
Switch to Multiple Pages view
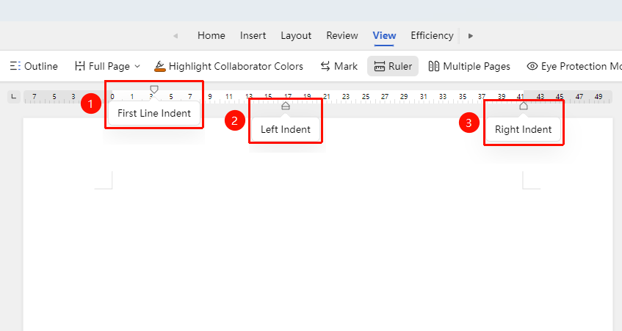click(469, 66)
